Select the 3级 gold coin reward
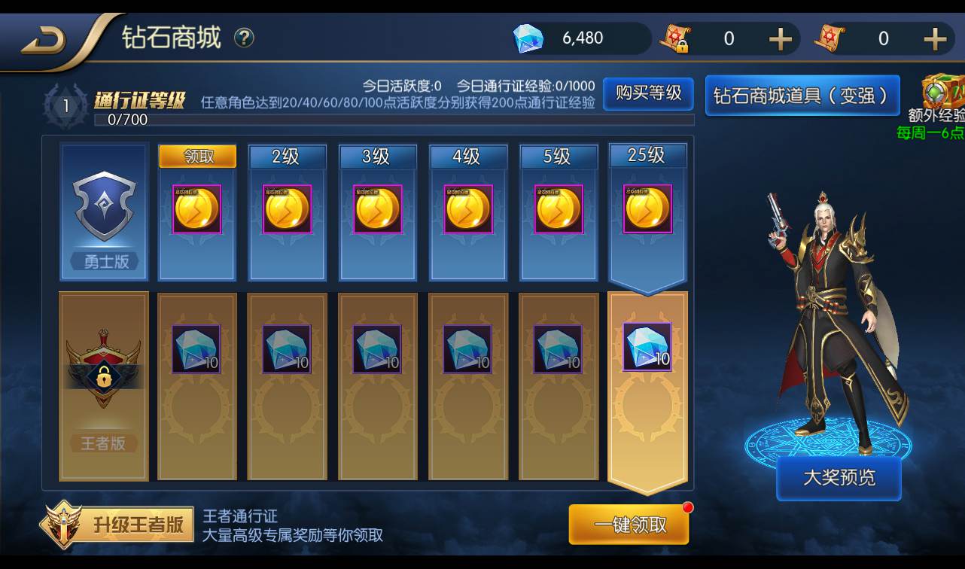Viewport: 965px width, 569px height. pos(378,209)
